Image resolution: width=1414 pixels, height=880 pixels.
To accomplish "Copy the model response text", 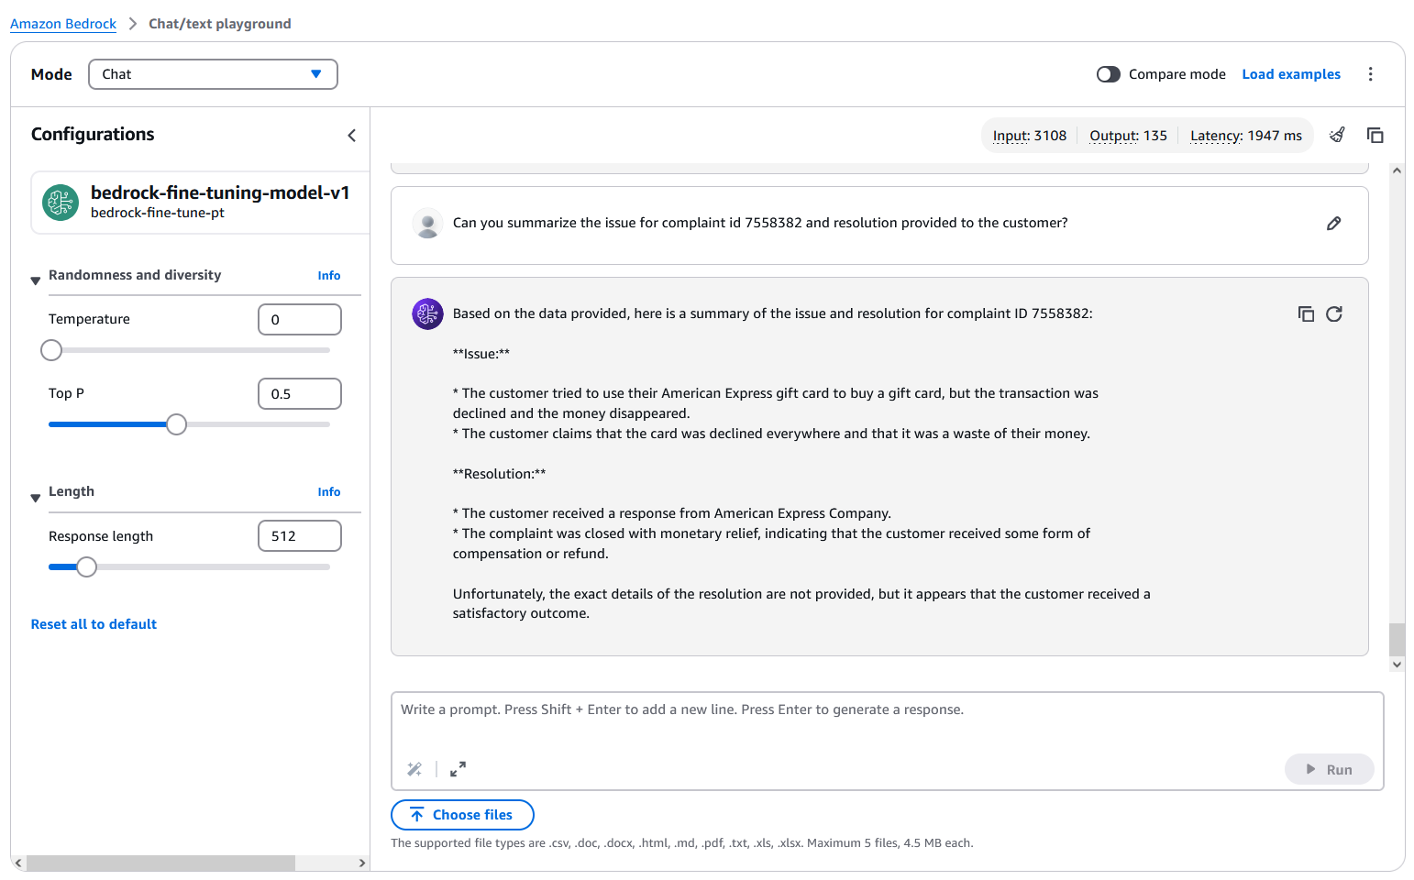I will pos(1306,313).
